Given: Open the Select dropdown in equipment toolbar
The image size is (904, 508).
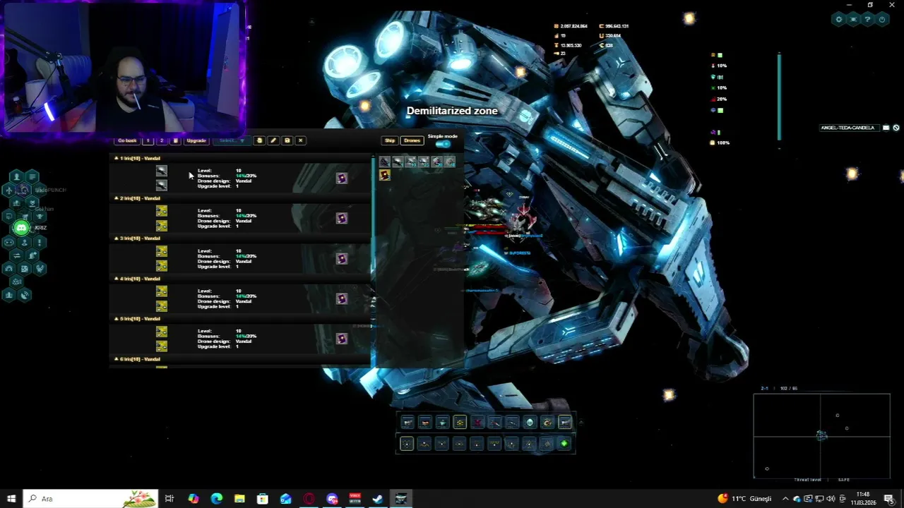Looking at the screenshot, I should click(x=231, y=140).
